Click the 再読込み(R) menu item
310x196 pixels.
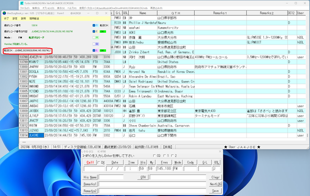tap(156, 8)
